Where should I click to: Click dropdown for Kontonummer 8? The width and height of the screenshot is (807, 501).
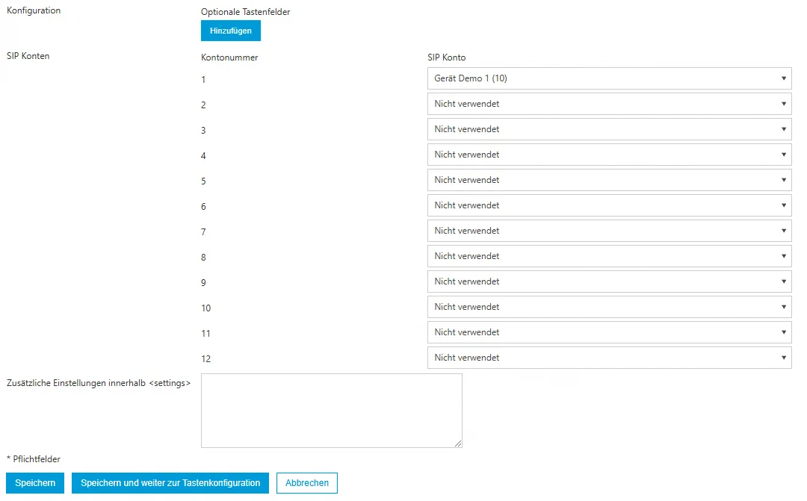[x=608, y=256]
